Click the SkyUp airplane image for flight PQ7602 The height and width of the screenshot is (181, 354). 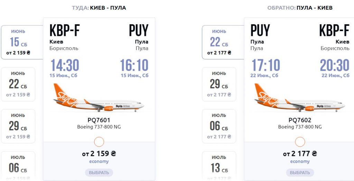click(300, 99)
